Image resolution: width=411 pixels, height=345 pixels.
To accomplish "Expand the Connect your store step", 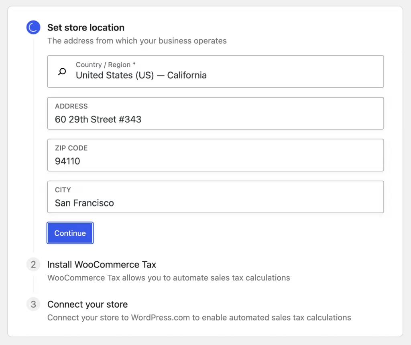I will [x=87, y=304].
